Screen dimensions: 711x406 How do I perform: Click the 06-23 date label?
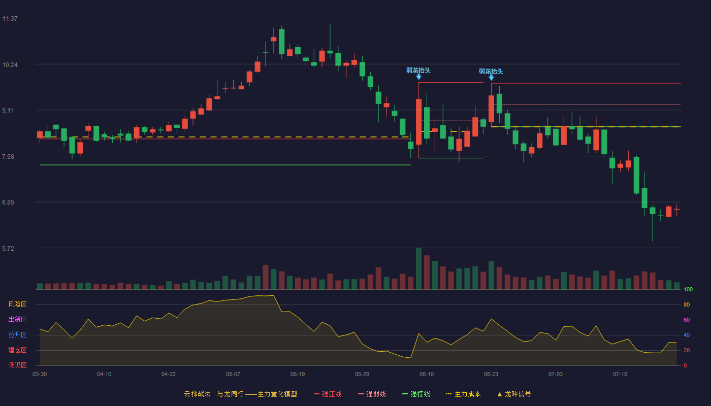[491, 374]
